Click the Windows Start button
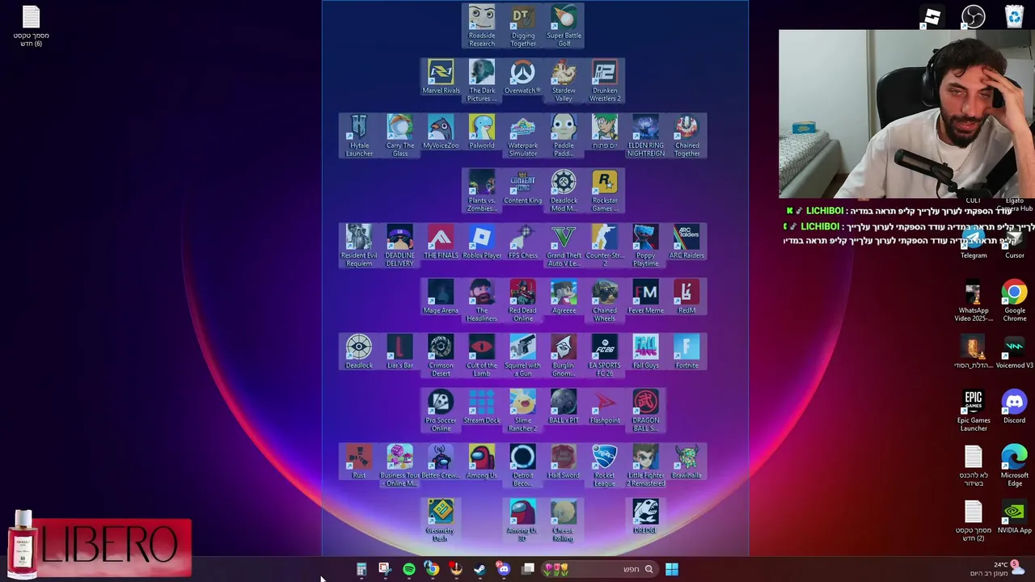Image resolution: width=1035 pixels, height=582 pixels. (x=671, y=569)
